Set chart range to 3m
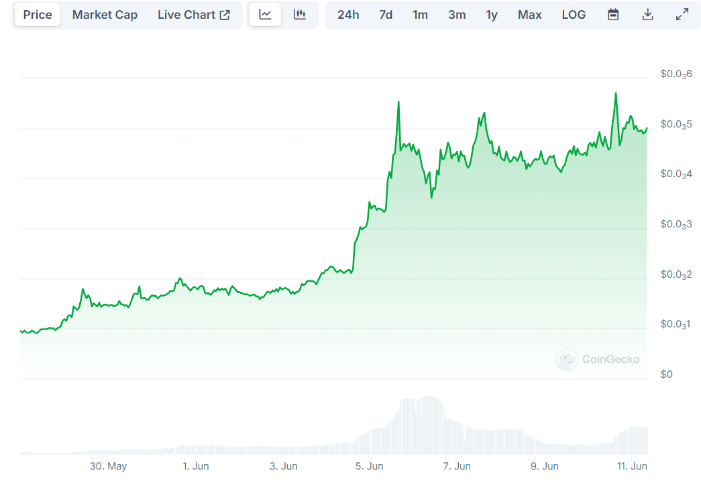Image resolution: width=701 pixels, height=483 pixels. pos(457,15)
